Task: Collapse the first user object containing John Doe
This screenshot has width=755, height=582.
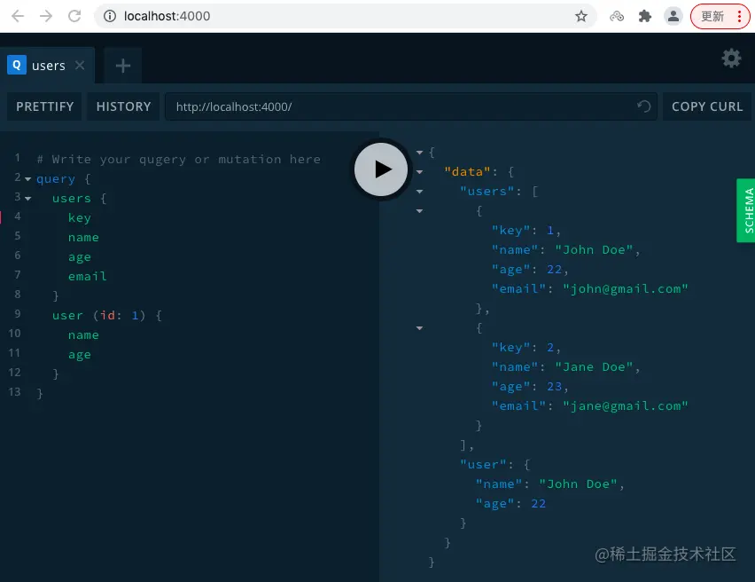Action: (x=419, y=211)
